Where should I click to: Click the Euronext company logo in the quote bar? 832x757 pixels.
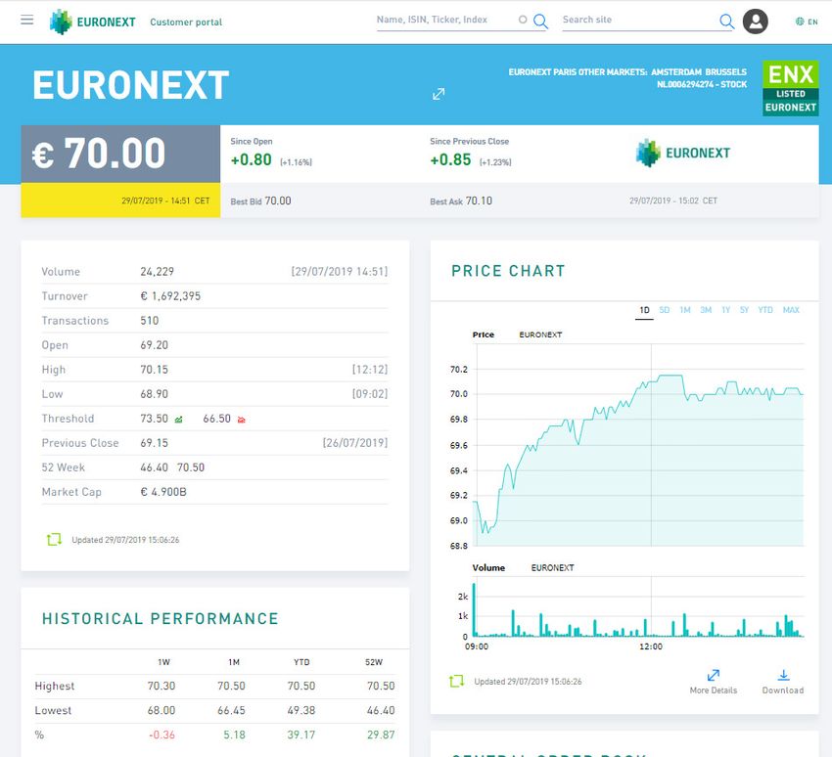(x=683, y=153)
